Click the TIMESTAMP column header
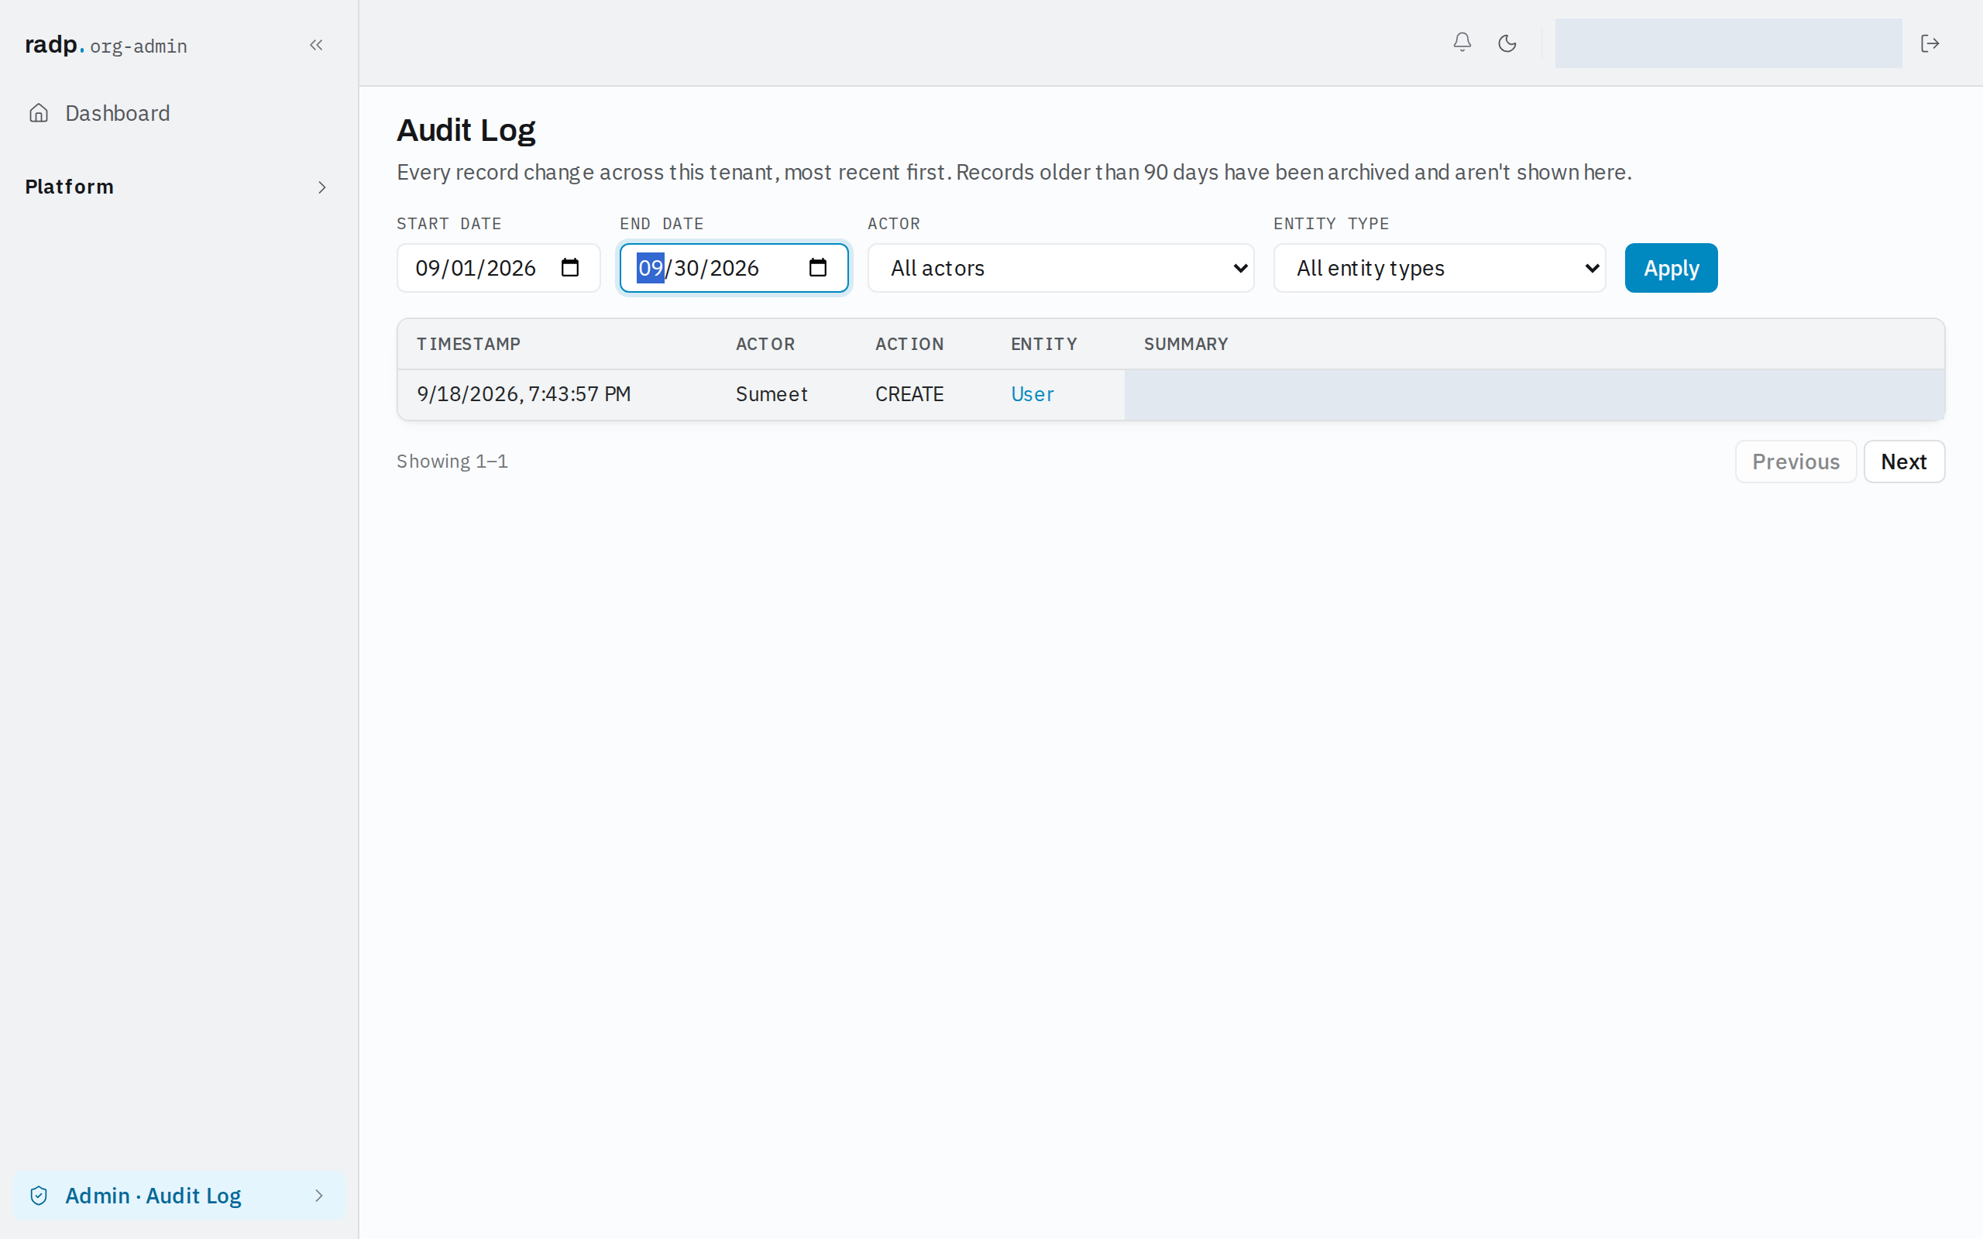This screenshot has height=1239, width=1983. [468, 344]
